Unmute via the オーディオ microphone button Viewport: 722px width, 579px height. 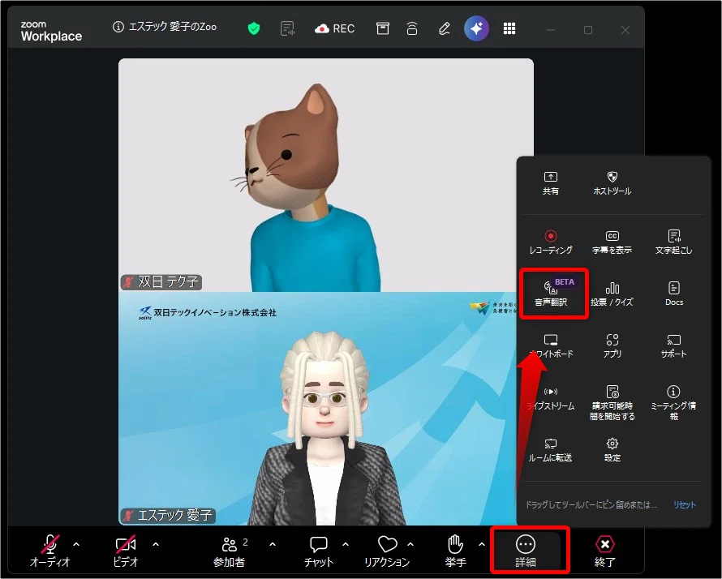tap(49, 551)
